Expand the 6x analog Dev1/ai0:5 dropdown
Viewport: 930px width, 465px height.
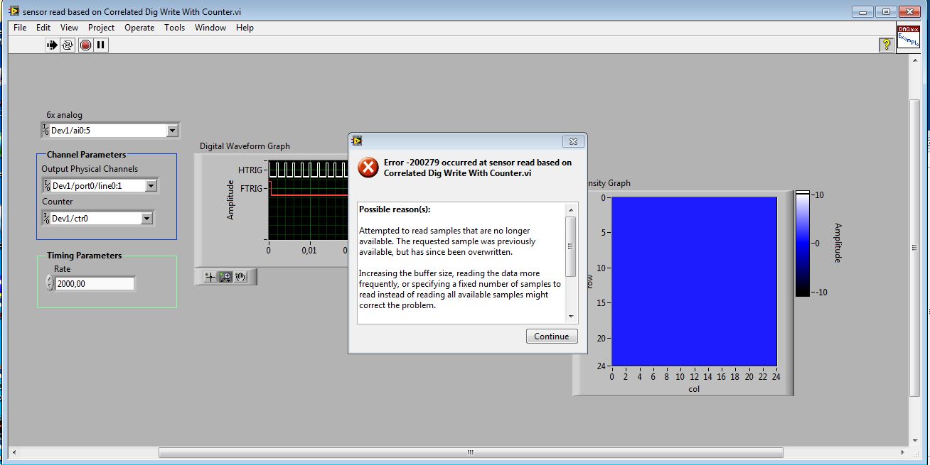pyautogui.click(x=172, y=131)
